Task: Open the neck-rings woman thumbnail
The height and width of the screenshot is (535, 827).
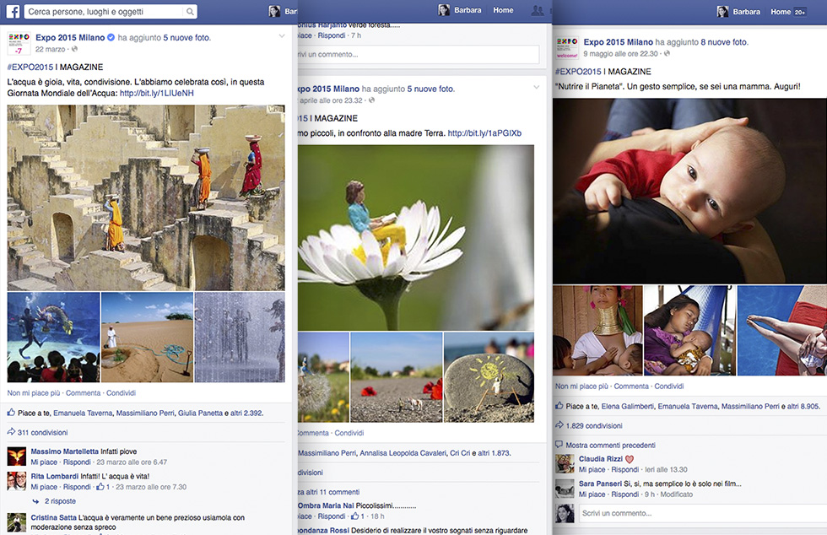Action: point(597,330)
